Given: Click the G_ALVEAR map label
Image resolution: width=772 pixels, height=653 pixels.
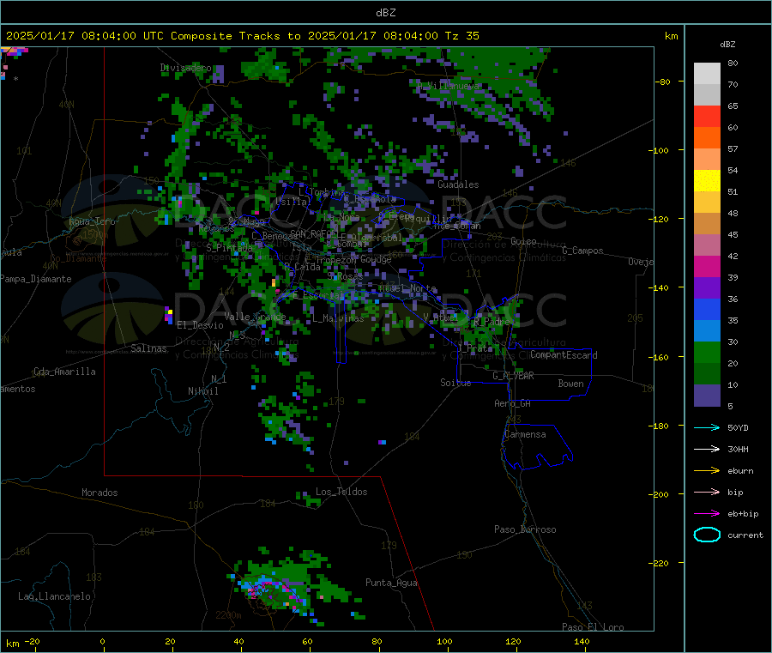Looking at the screenshot, I should point(513,376).
